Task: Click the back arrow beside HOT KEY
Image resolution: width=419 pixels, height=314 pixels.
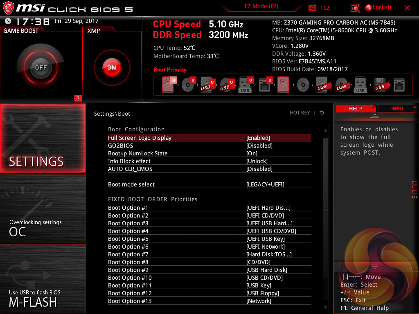Action: [322, 113]
